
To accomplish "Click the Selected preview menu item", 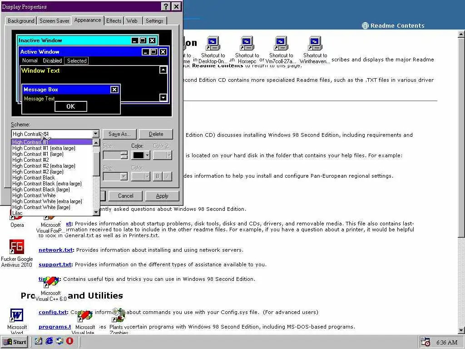I will 77,60.
